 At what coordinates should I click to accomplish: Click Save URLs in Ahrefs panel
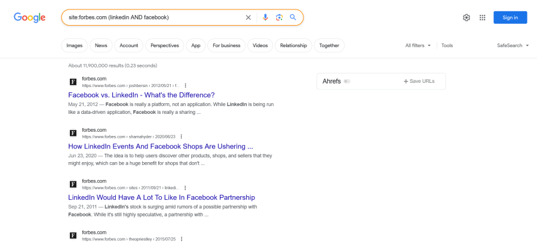click(x=419, y=81)
